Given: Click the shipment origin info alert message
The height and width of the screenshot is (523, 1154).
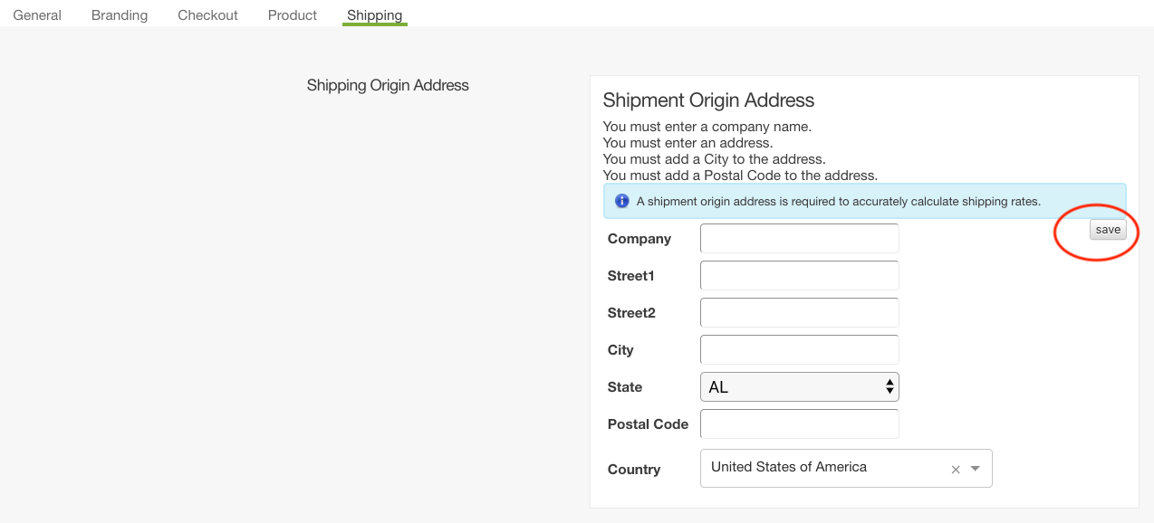Looking at the screenshot, I should coord(838,202).
